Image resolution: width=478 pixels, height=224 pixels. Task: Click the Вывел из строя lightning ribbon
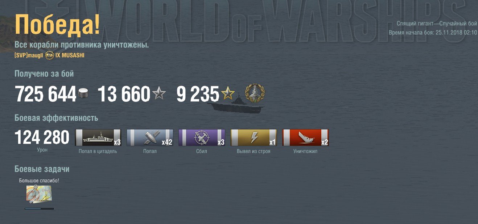click(254, 138)
